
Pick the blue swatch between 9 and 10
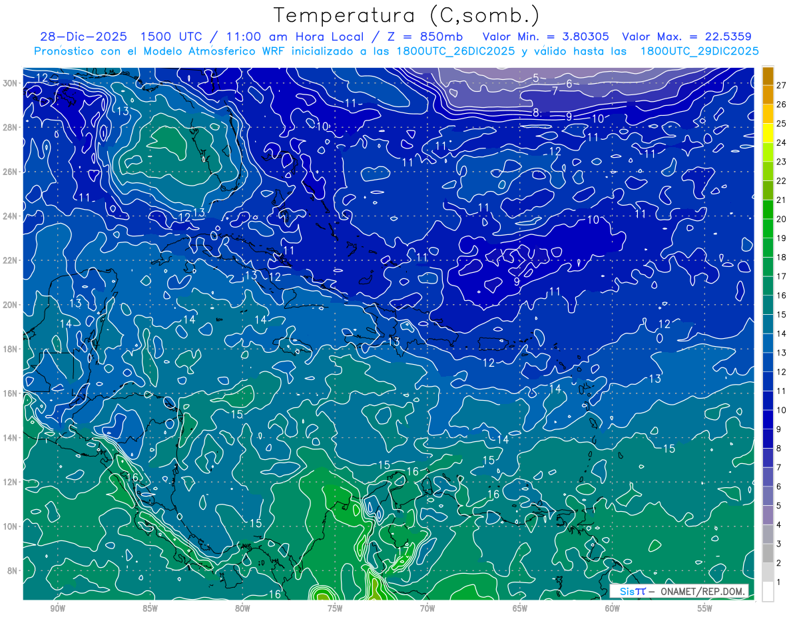(768, 420)
